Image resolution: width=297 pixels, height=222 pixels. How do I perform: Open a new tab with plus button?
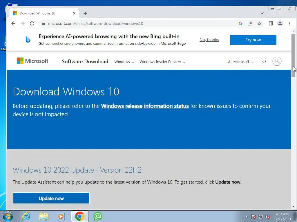(x=85, y=13)
